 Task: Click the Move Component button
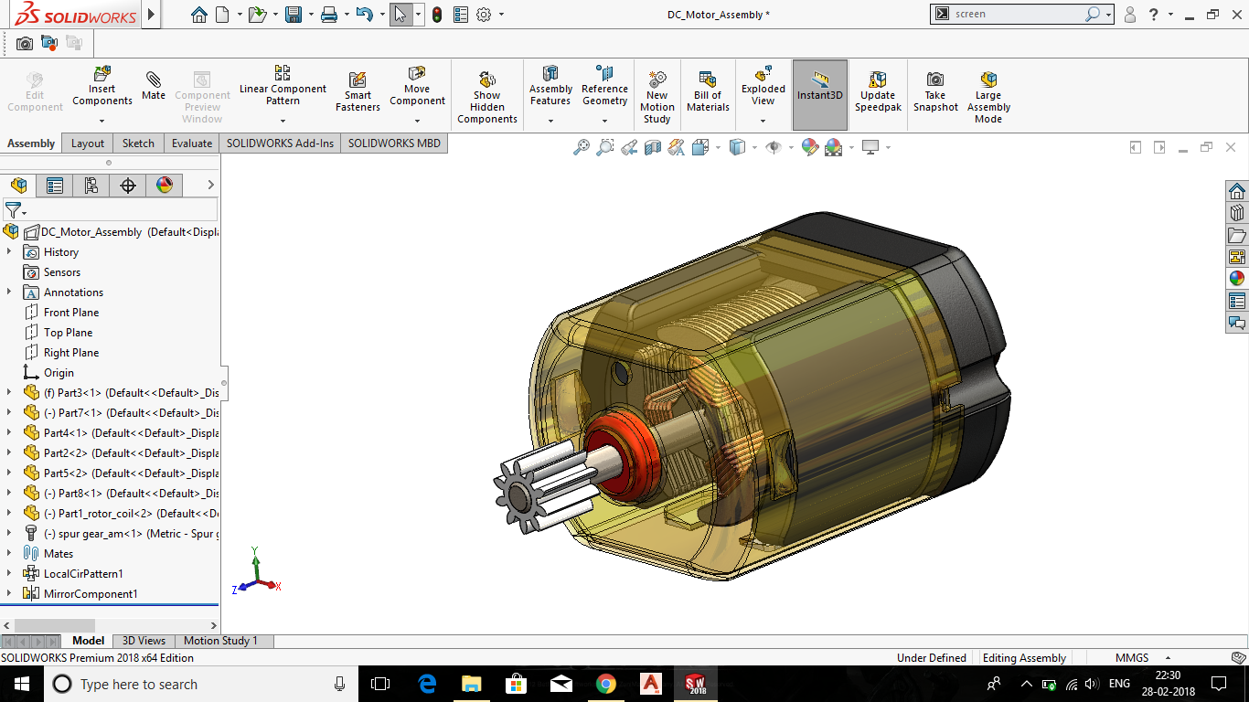(x=417, y=74)
